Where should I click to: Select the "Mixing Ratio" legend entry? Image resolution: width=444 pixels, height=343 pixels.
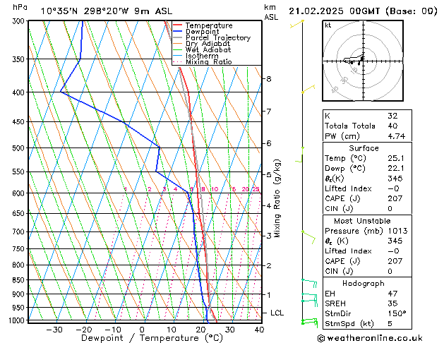(x=209, y=61)
